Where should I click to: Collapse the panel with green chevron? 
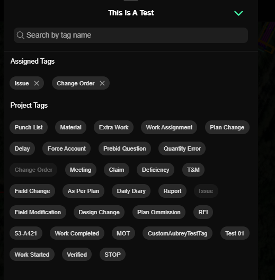(x=238, y=13)
